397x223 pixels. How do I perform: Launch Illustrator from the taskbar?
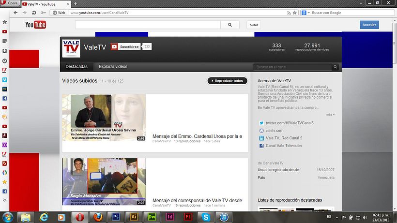coord(134,217)
